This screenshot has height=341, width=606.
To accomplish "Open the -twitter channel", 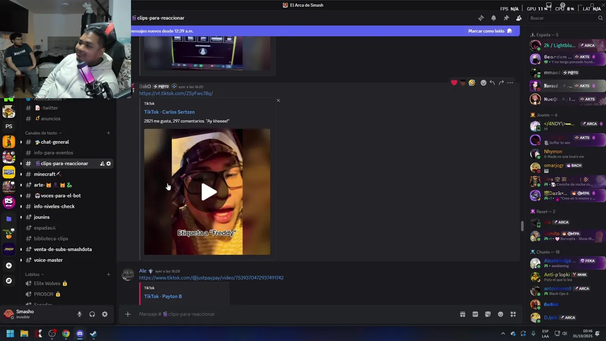I will pos(68,108).
